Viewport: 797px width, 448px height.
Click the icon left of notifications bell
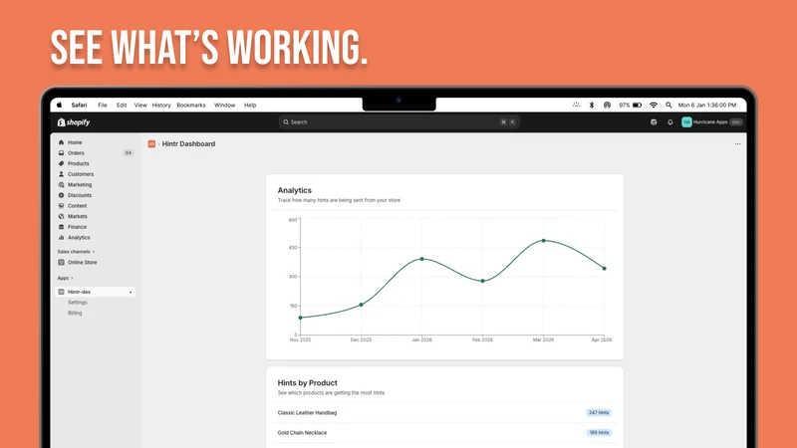pyautogui.click(x=654, y=121)
